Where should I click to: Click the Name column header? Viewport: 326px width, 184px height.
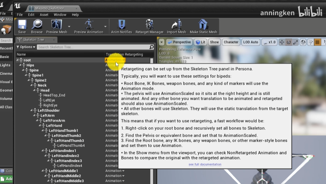(60, 54)
